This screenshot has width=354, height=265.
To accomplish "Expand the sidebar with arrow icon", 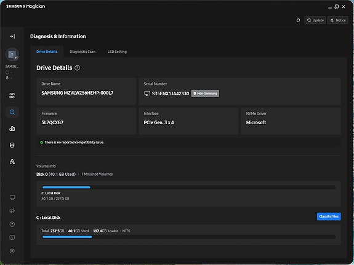I will tap(12, 36).
